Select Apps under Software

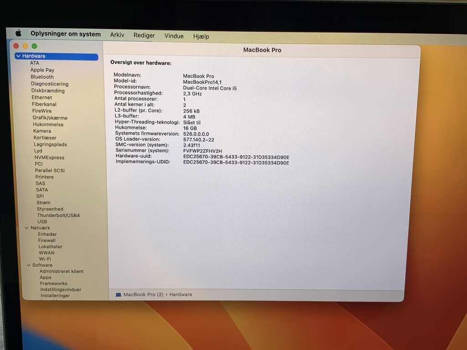point(46,278)
